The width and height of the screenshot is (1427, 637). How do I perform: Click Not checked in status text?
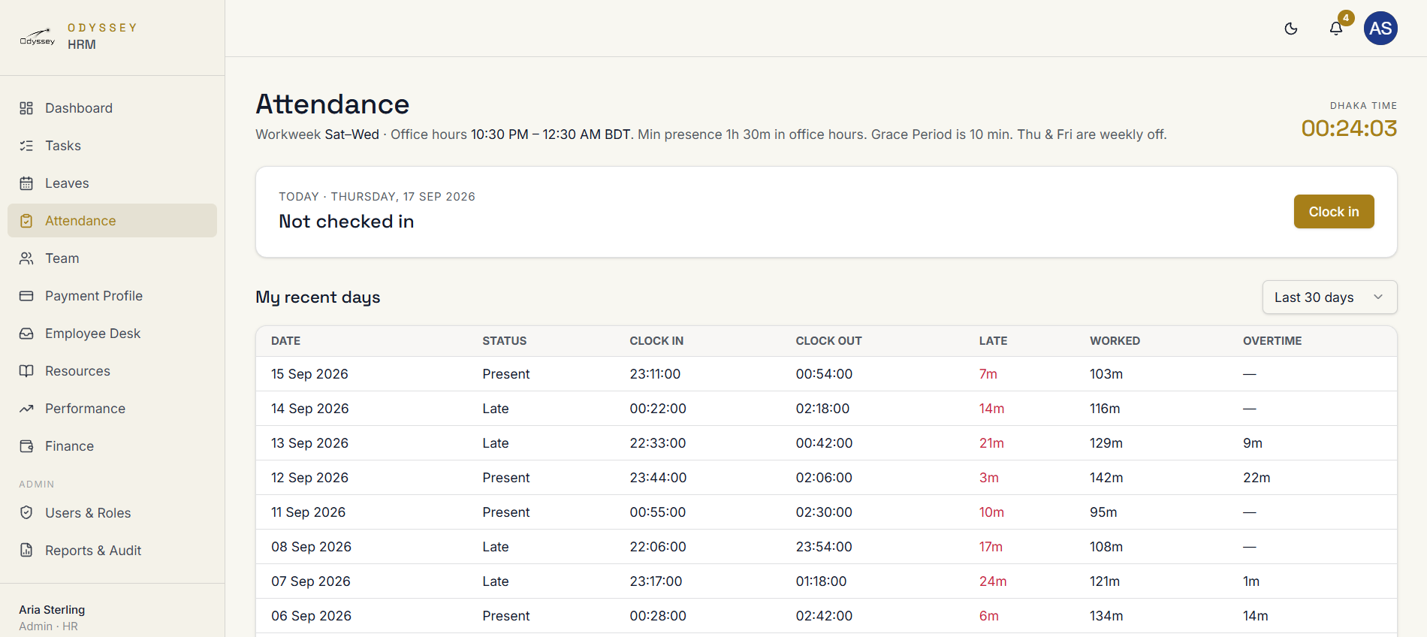coord(346,222)
